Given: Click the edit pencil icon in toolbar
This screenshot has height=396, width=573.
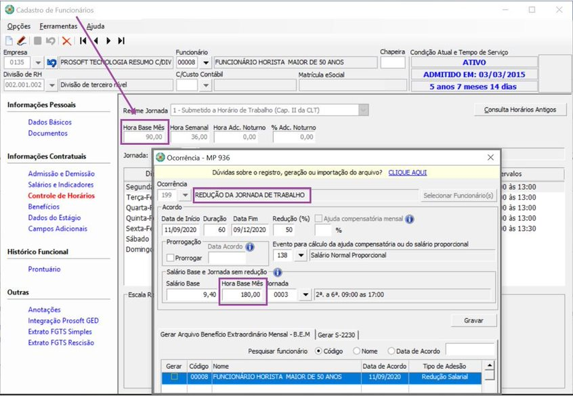Looking at the screenshot, I should (x=21, y=41).
